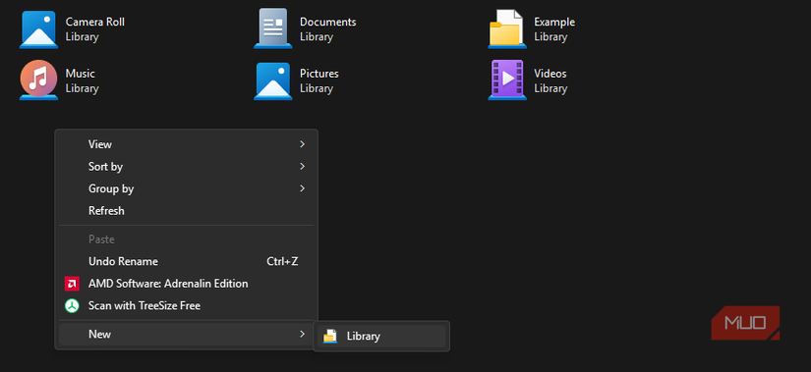Click the Camera Roll name text

point(94,23)
